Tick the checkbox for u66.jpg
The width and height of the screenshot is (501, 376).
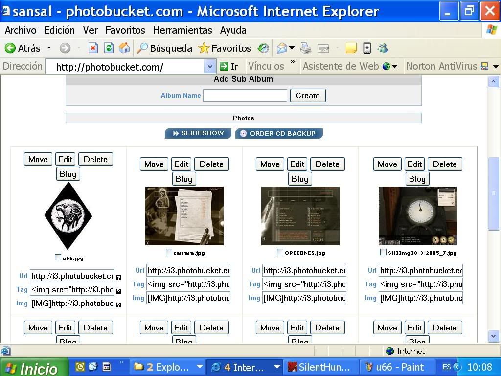pyautogui.click(x=58, y=258)
